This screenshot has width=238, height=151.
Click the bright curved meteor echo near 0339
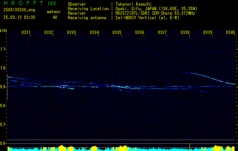coord(209,77)
